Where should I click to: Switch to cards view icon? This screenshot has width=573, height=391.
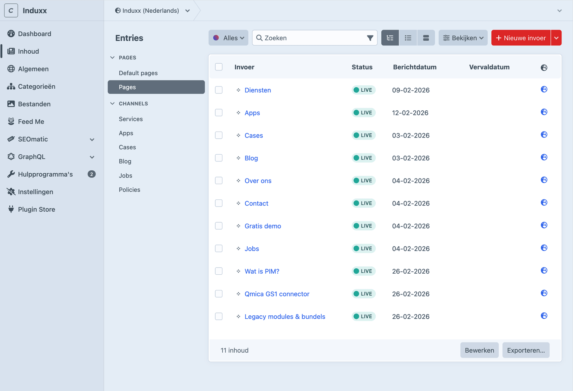click(426, 38)
